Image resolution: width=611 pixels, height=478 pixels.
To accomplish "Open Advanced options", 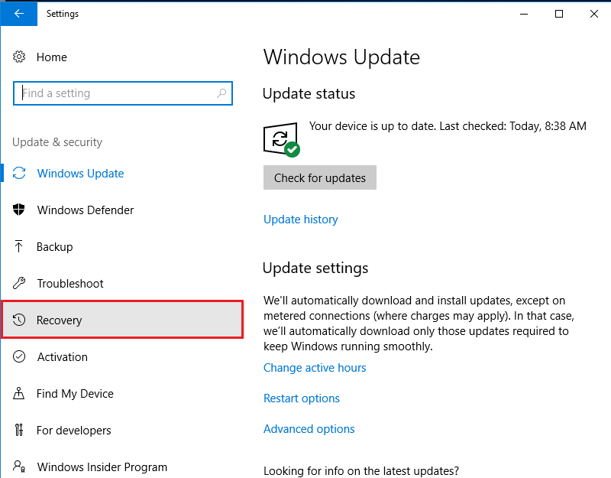I will click(309, 429).
